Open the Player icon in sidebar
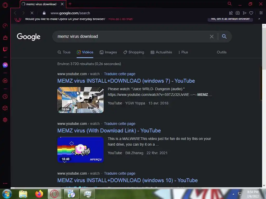This screenshot has width=266, height=199. tap(5, 81)
